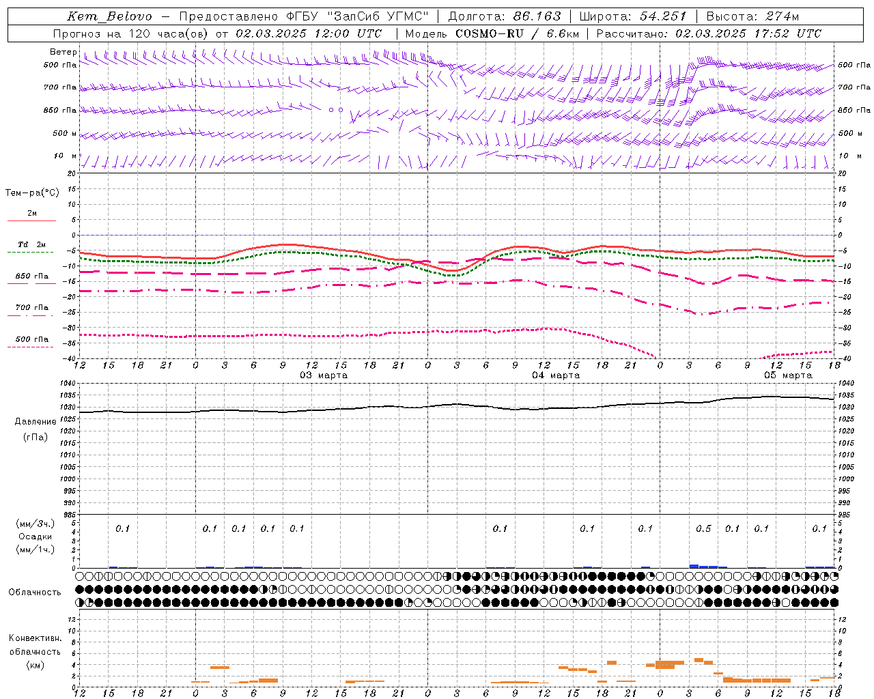Click the red line sample under 2м legend

pyautogui.click(x=31, y=221)
